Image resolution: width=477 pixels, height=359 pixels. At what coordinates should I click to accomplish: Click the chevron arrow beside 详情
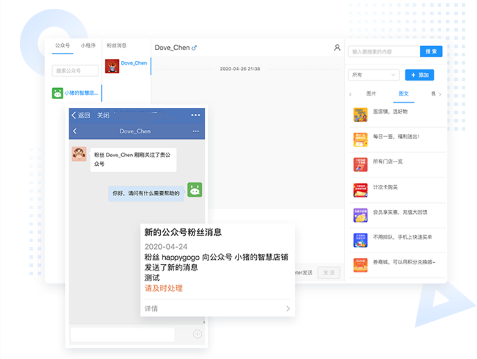[x=288, y=308]
